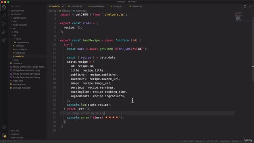Click the './helpers.js' import string
Viewport: 254px width, 143px height.
coord(114,15)
